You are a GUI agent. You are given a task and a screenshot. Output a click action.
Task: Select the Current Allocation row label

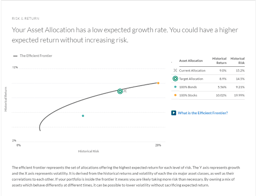pyautogui.click(x=192, y=71)
